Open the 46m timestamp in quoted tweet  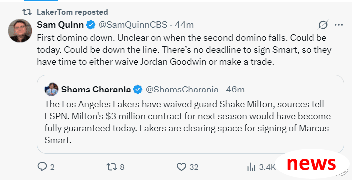pos(235,90)
